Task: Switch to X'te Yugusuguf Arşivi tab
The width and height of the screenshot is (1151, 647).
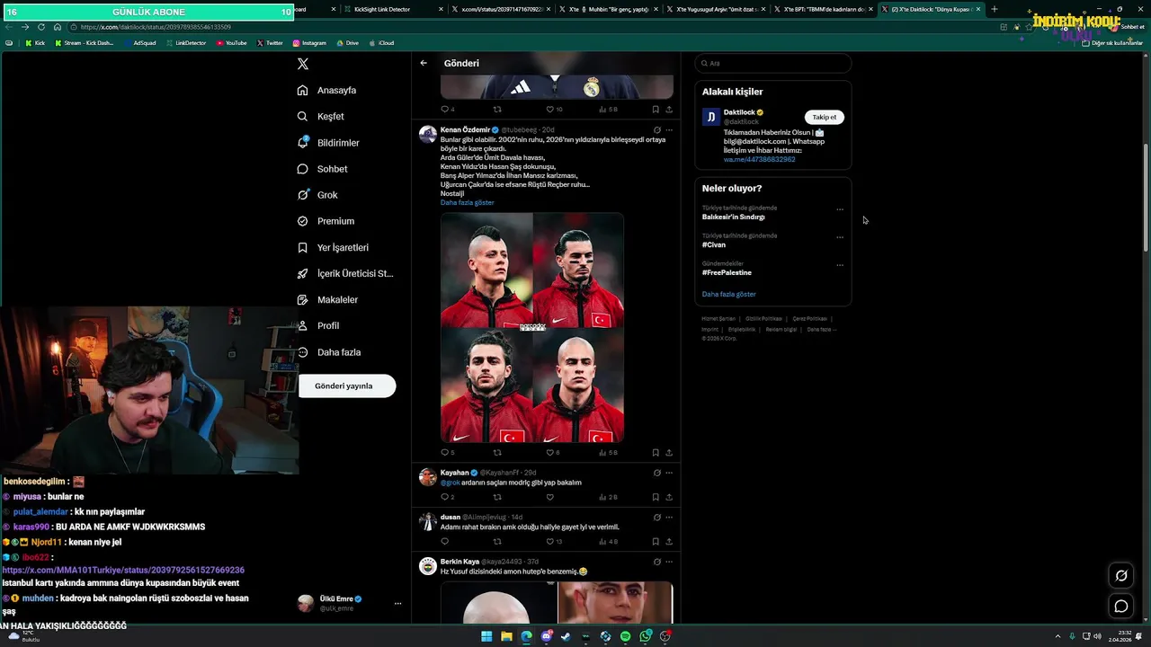Action: click(x=716, y=9)
